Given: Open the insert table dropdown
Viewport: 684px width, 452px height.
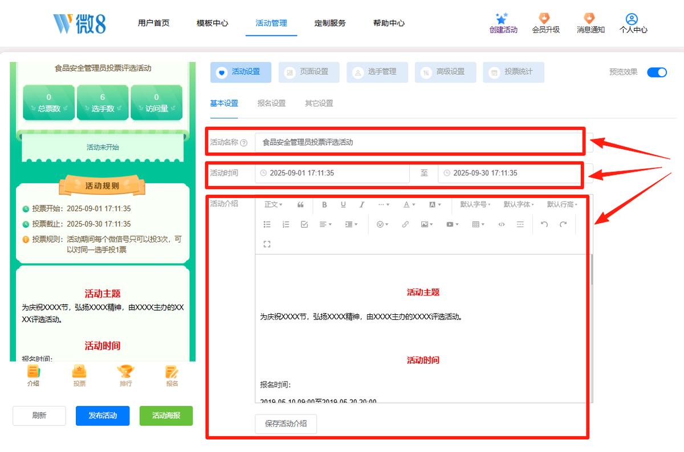Looking at the screenshot, I should point(478,224).
